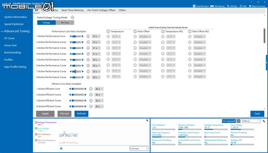Click Report an Issue gear icon
Viewport: 268px width, 153px height.
[250, 6]
